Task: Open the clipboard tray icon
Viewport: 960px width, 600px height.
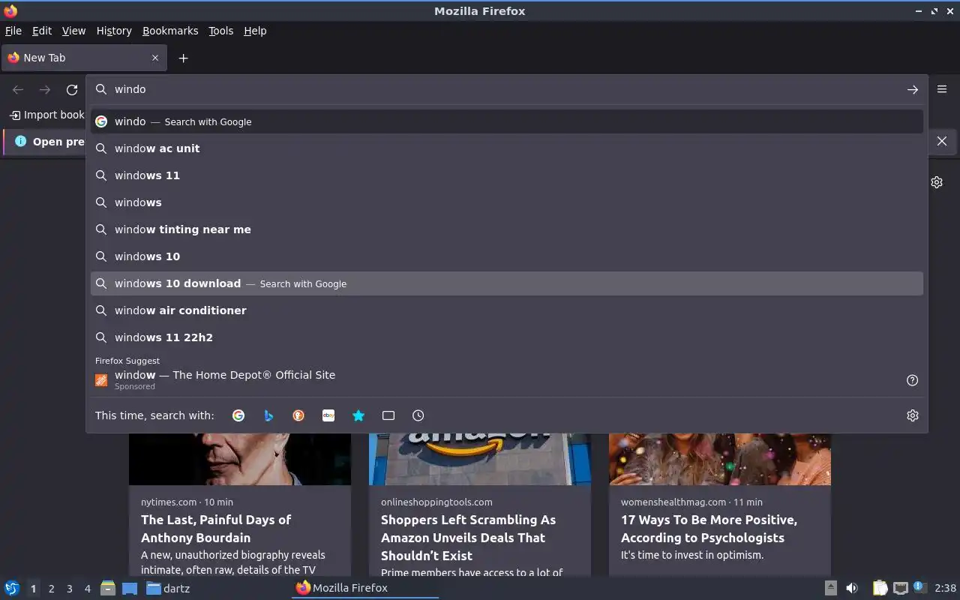Action: (880, 588)
